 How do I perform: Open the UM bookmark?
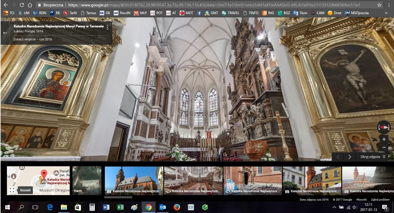click(24, 13)
